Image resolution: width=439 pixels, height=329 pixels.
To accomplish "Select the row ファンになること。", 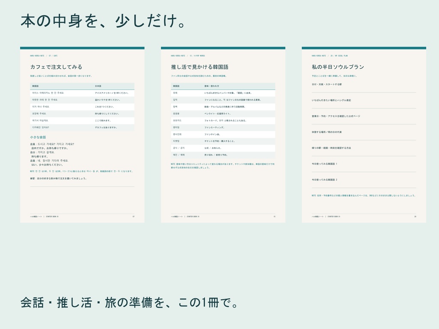I will tap(223, 100).
